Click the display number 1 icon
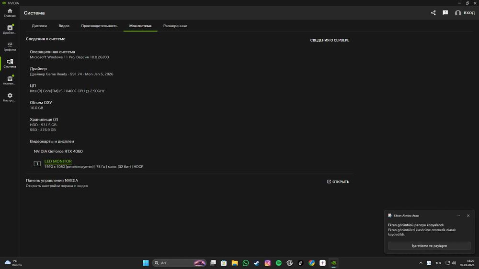 [x=37, y=163]
